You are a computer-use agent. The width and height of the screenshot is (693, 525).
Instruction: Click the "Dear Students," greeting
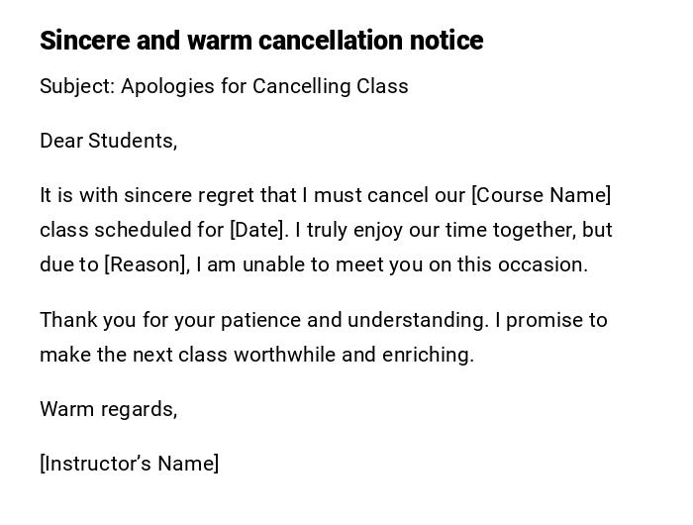[x=108, y=141]
